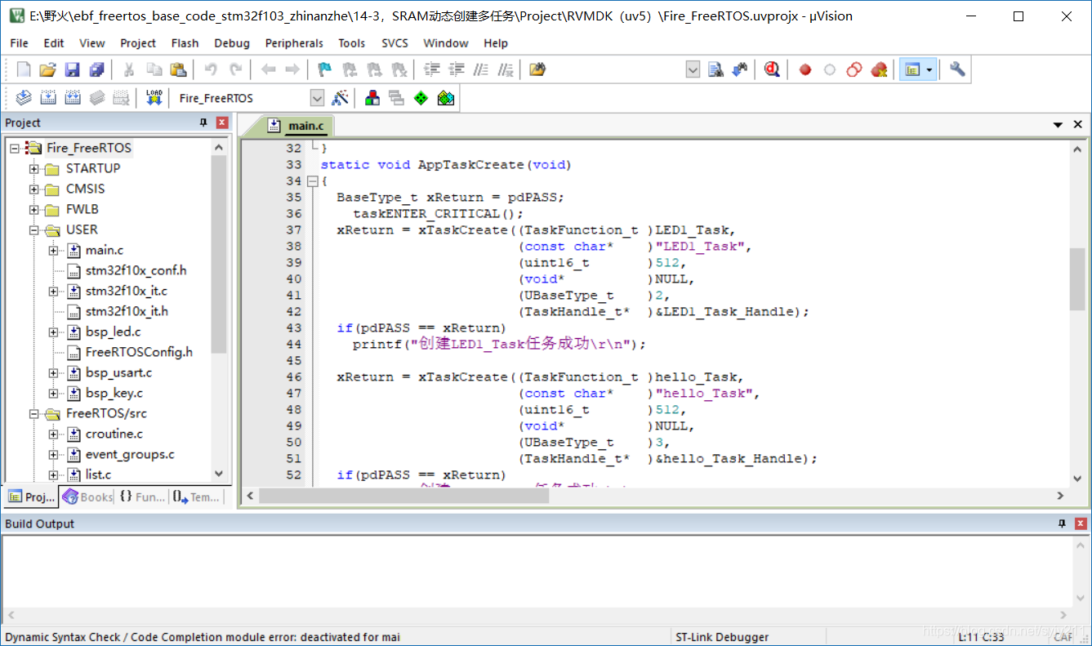Expand main.c includes in project tree
This screenshot has height=646, width=1092.
pos(54,251)
